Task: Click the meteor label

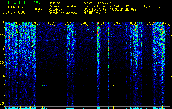Action: coord(39,8)
